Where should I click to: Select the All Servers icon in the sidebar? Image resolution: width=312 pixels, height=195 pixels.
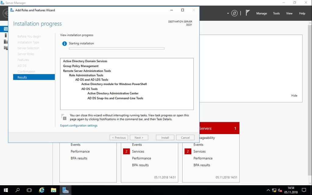(6, 41)
